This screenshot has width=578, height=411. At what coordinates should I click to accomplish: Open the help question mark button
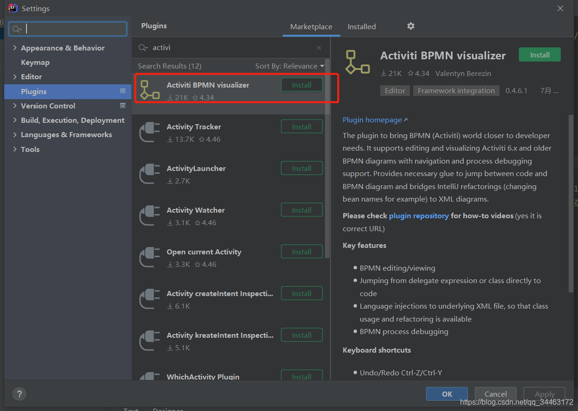(x=19, y=394)
